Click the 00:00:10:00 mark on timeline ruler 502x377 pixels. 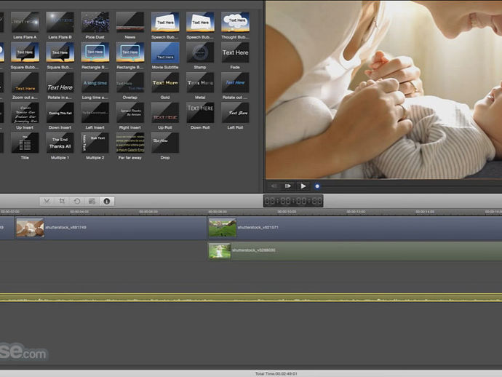tap(287, 212)
